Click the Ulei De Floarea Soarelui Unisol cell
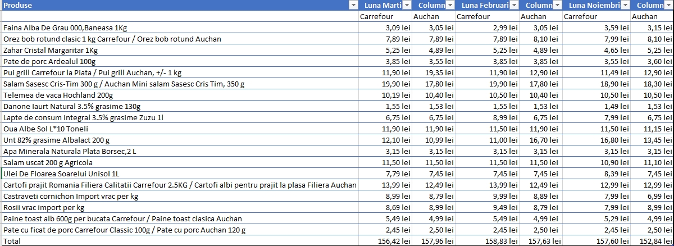Screen dimensions: 674x246 tap(61, 174)
